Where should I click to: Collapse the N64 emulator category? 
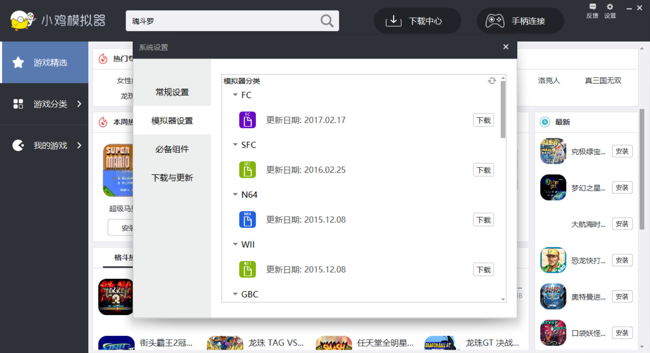235,195
